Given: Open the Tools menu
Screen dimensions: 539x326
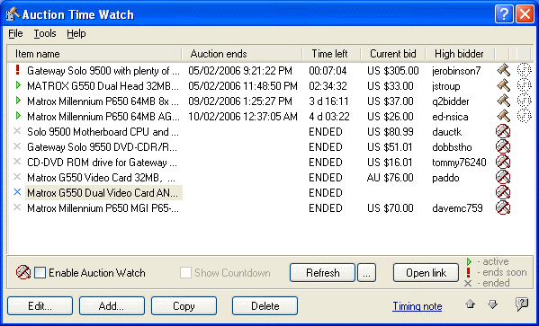Looking at the screenshot, I should (45, 33).
